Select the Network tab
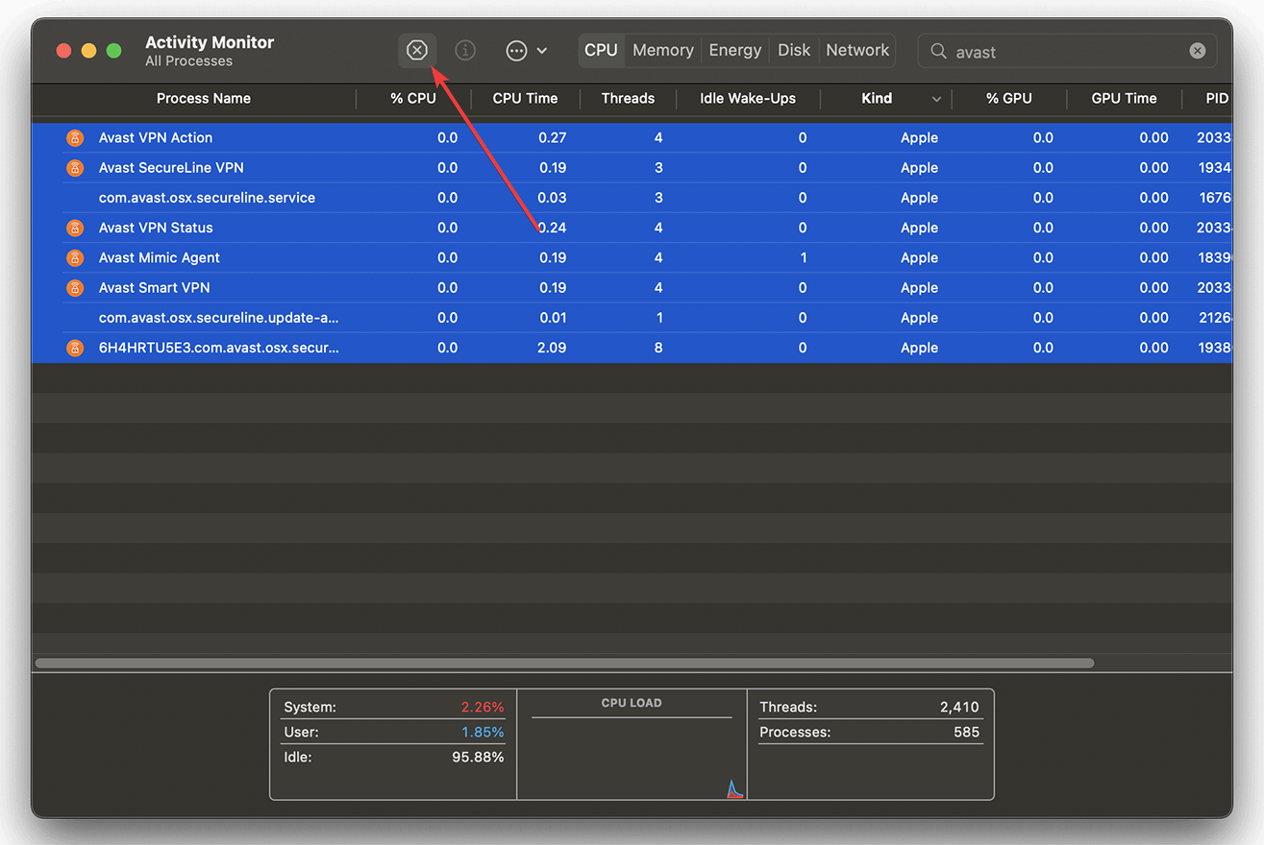 point(857,51)
